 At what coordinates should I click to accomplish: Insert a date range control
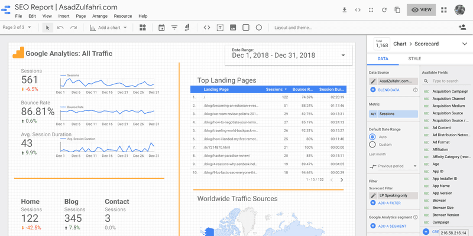click(x=161, y=28)
